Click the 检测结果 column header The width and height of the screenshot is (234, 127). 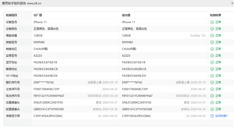pyautogui.click(x=216, y=15)
